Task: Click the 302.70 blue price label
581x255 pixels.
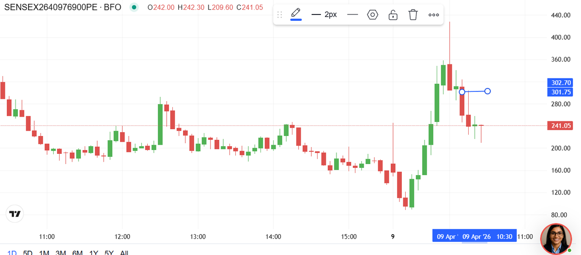Action: coord(560,83)
